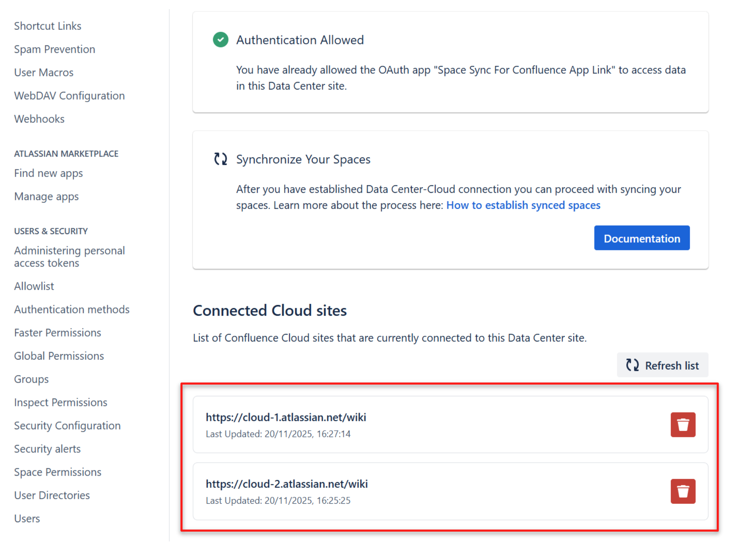Click Find new apps link
Screen dimensions: 733x546
pos(48,173)
